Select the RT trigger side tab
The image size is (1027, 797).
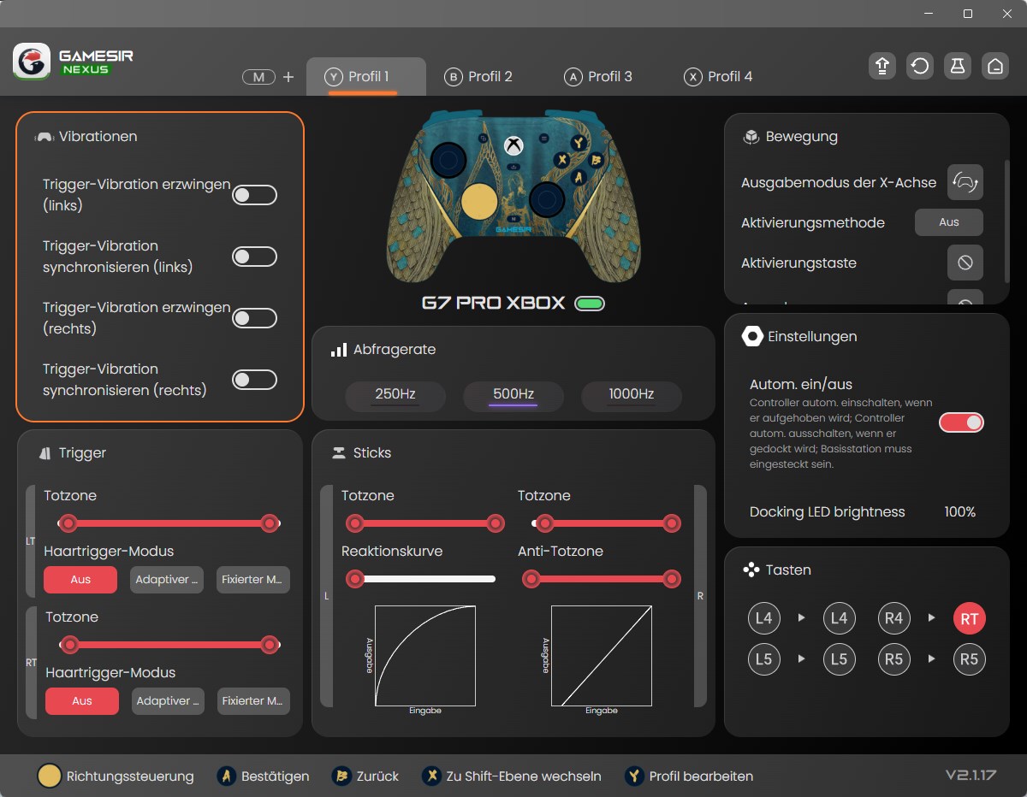31,663
